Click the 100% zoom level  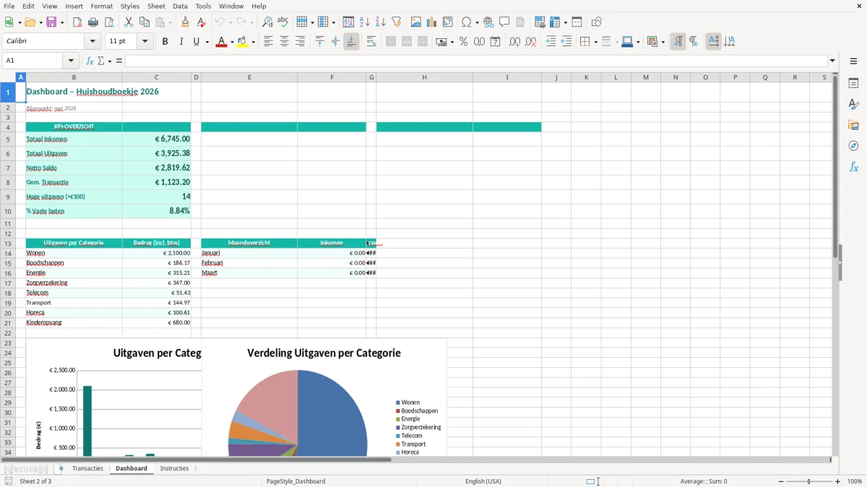(x=855, y=481)
